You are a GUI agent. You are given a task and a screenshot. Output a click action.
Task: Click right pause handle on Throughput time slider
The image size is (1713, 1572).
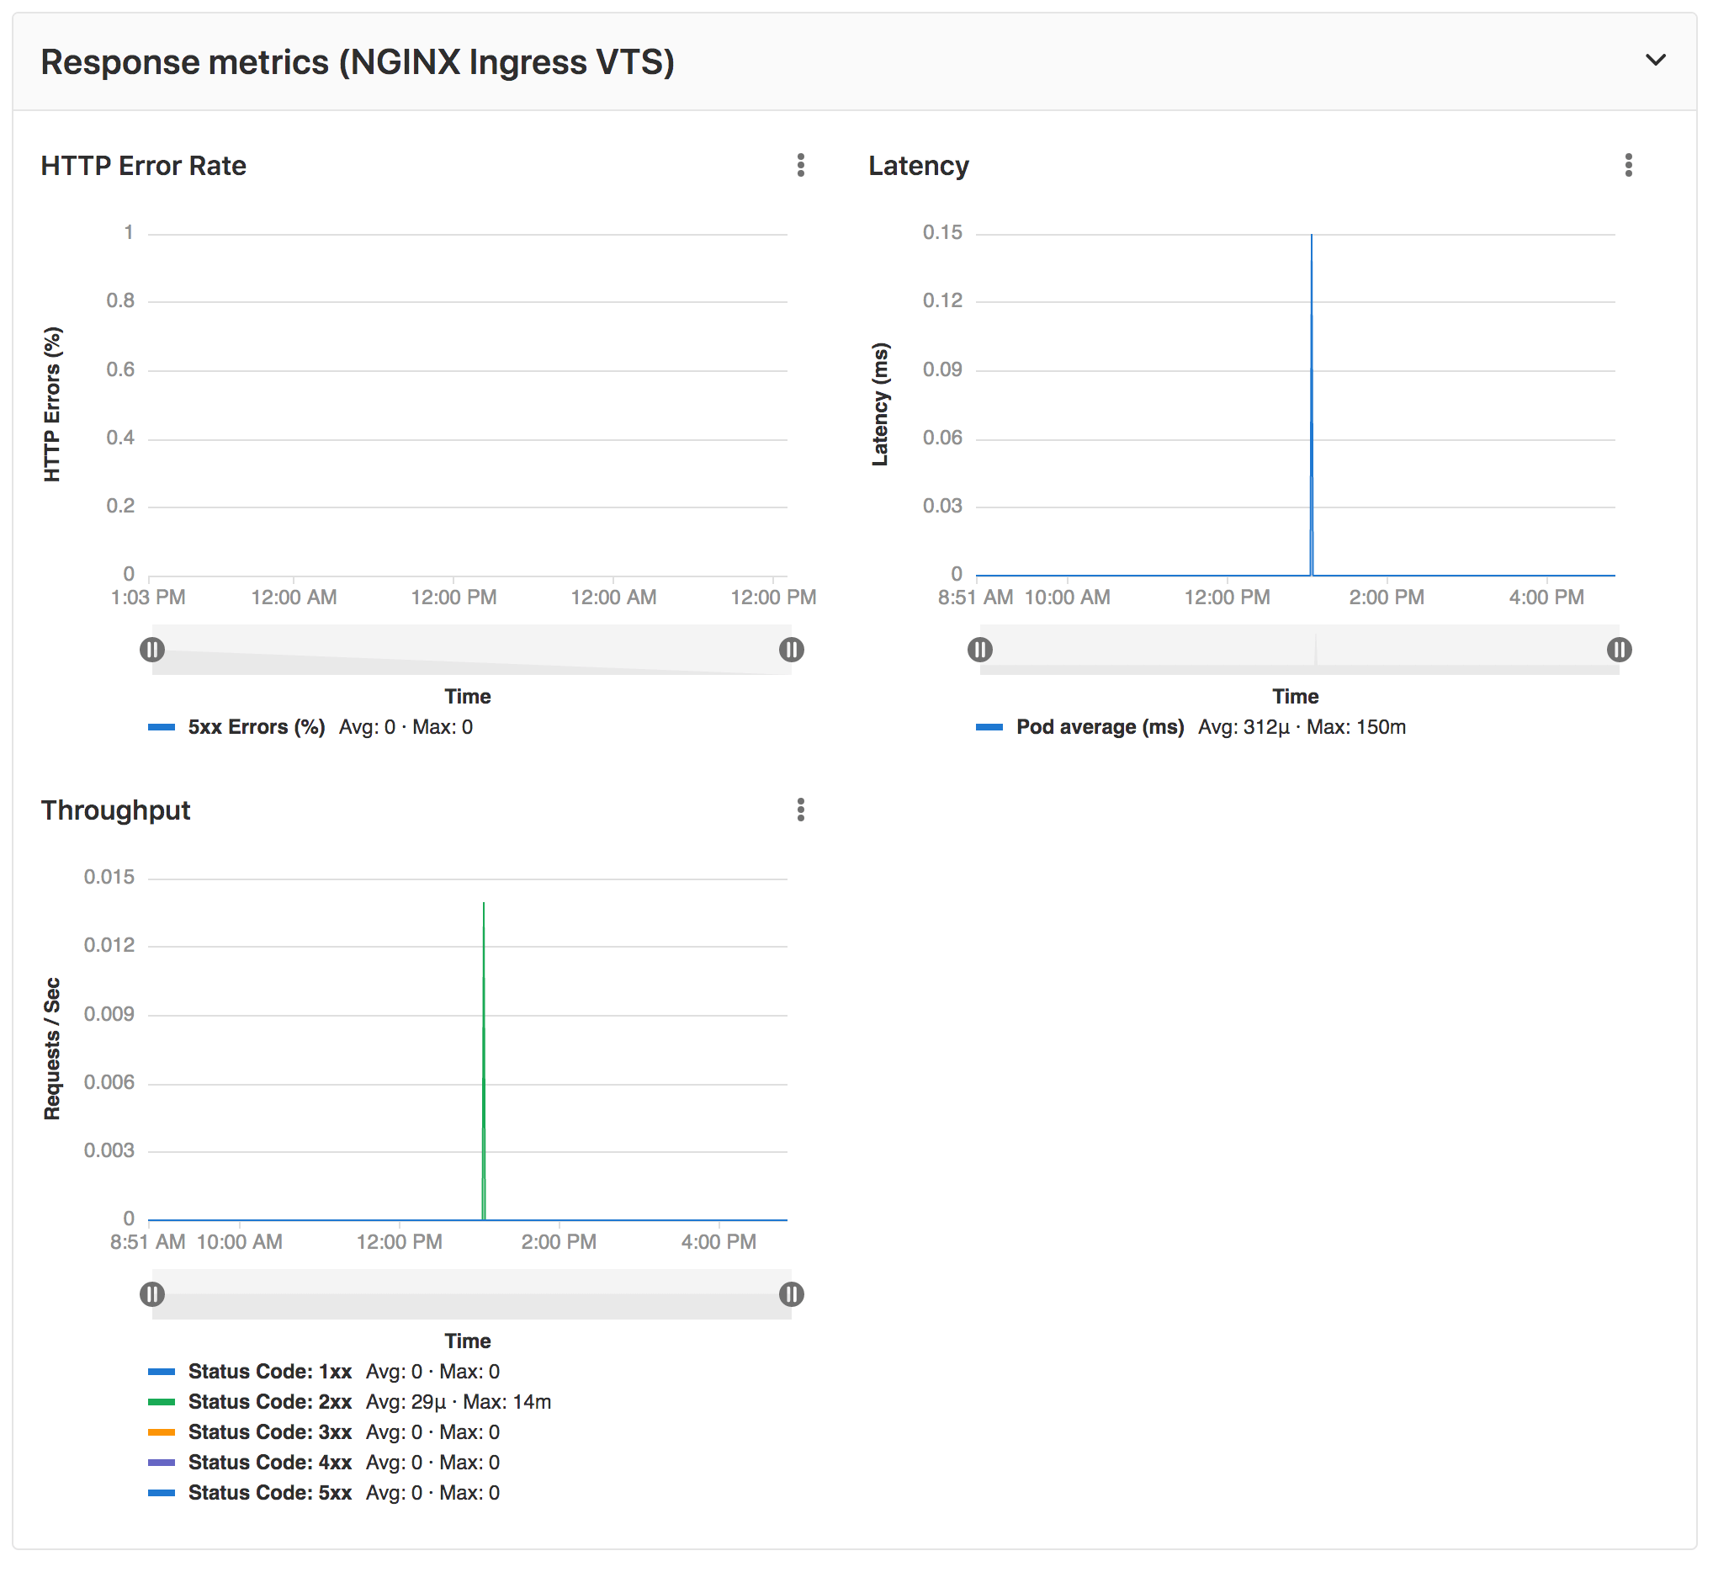792,1295
